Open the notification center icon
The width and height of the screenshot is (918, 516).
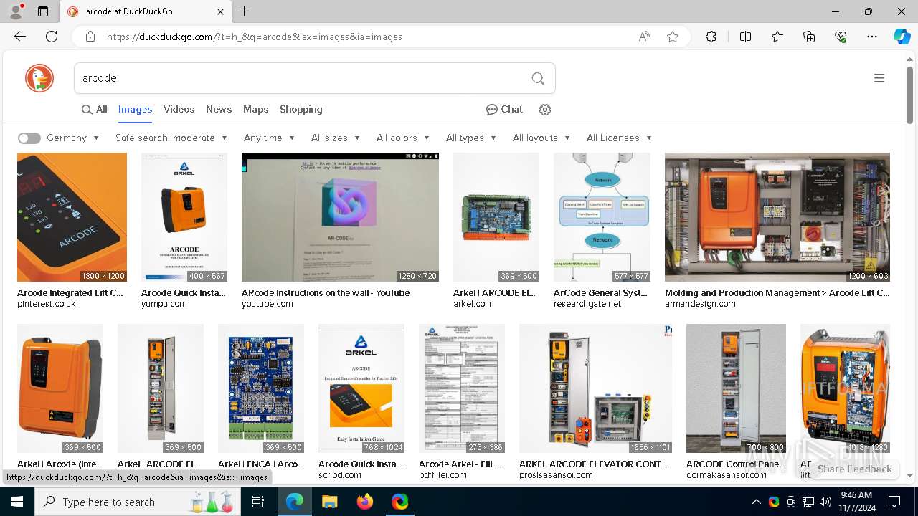(894, 502)
